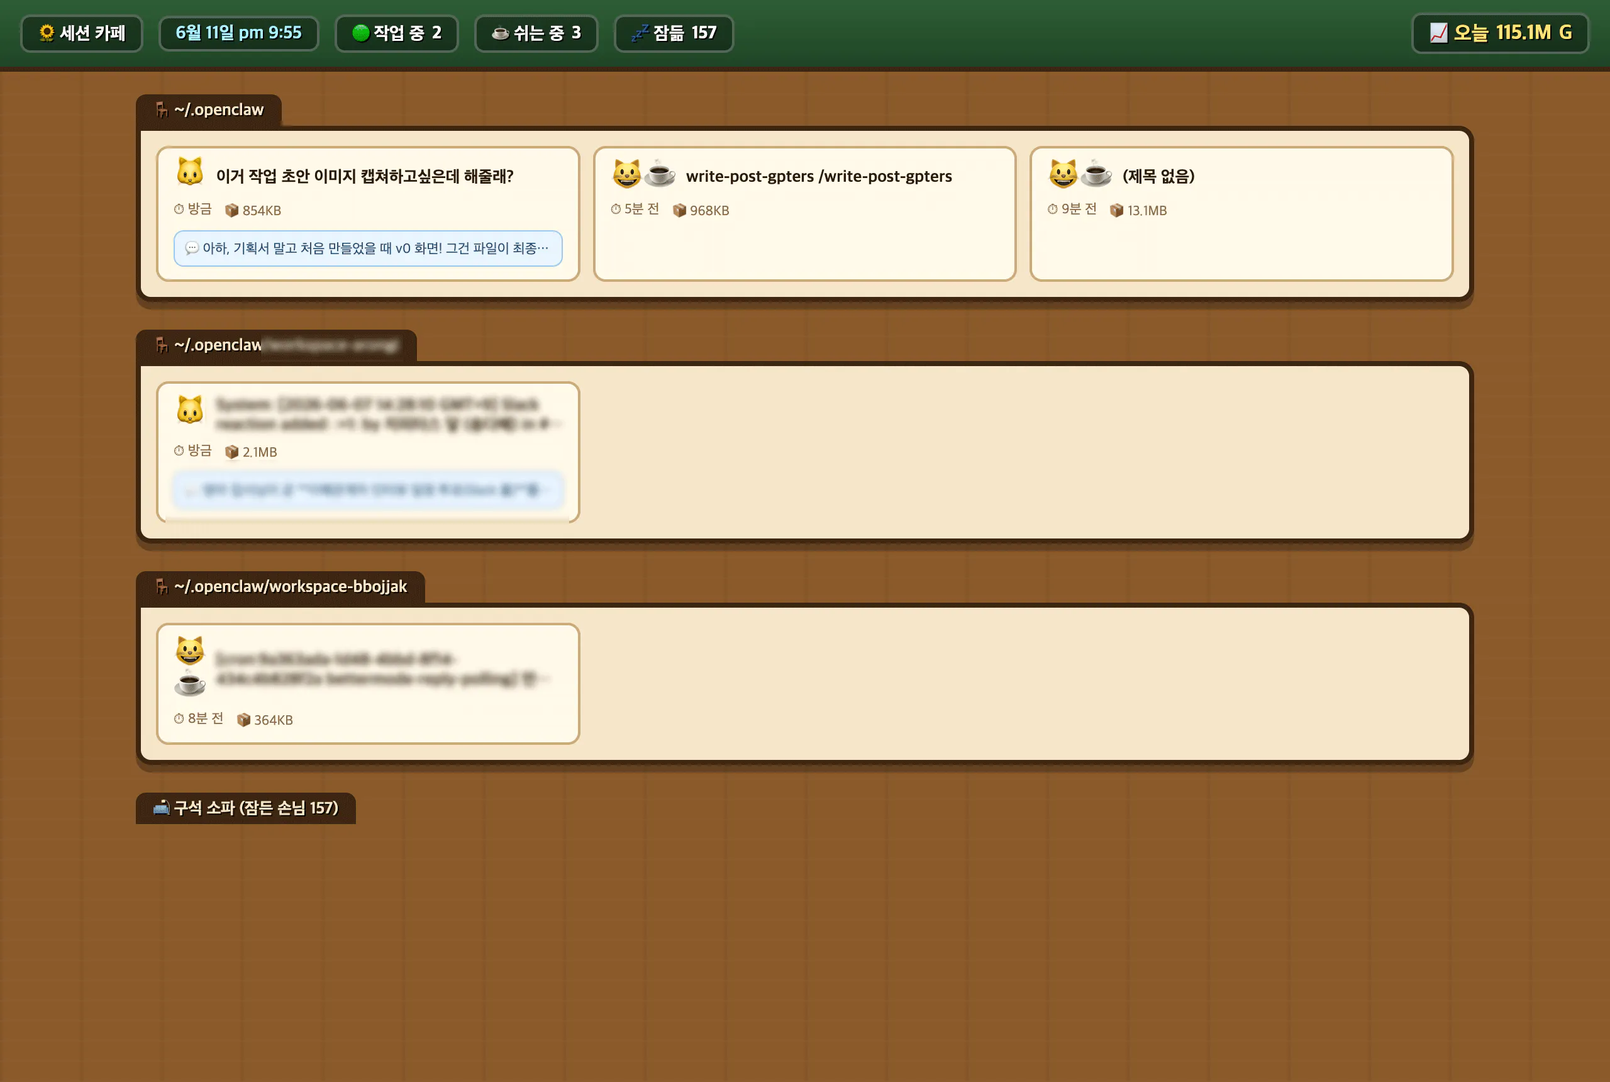The image size is (1610, 1082).
Task: Expand the 구석 소파 (잠든 손님 157) section
Action: [x=247, y=808]
